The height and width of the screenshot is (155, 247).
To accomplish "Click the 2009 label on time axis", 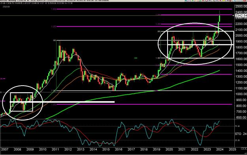I will point(30,149).
